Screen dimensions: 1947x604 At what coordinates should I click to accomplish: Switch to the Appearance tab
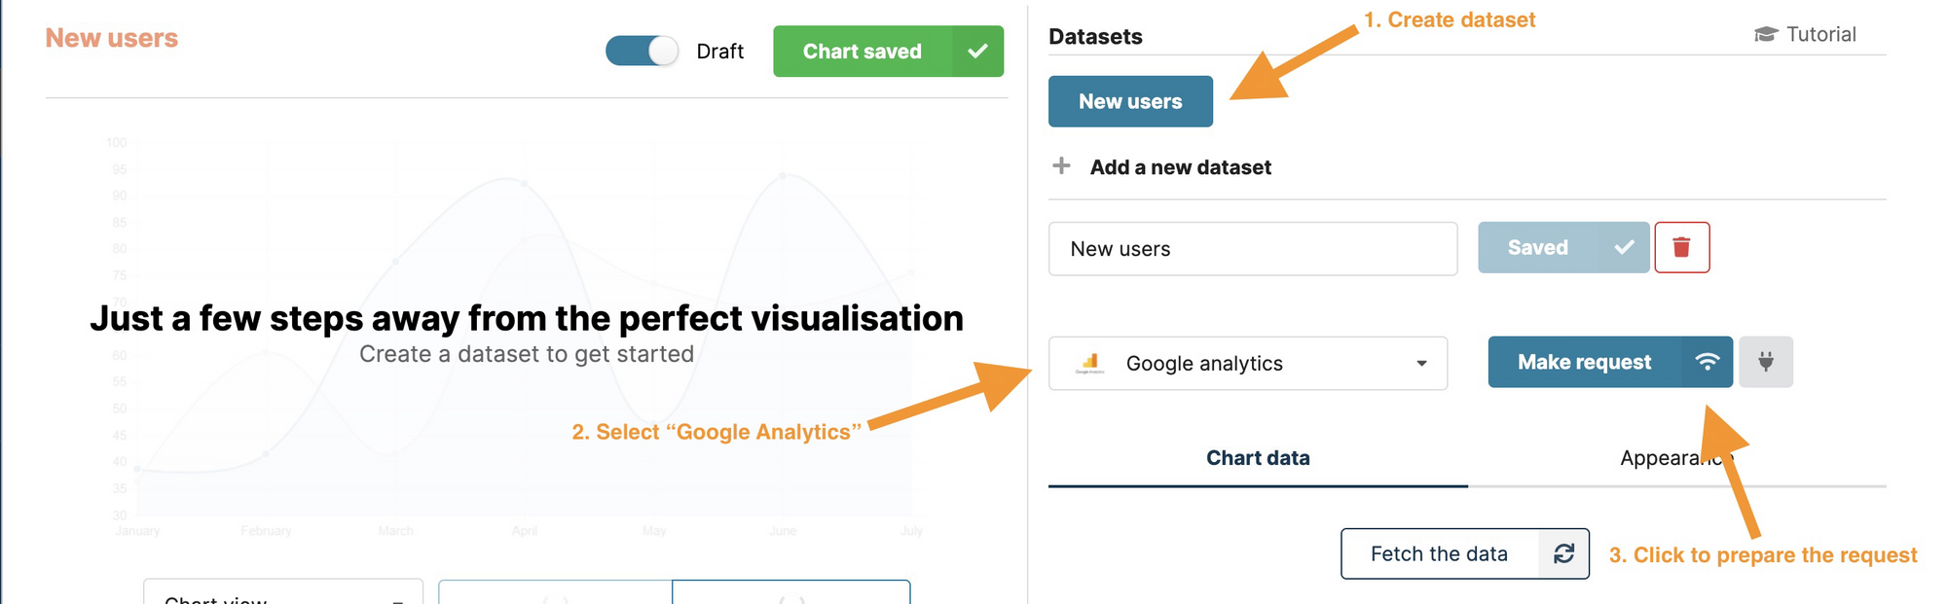(1676, 457)
